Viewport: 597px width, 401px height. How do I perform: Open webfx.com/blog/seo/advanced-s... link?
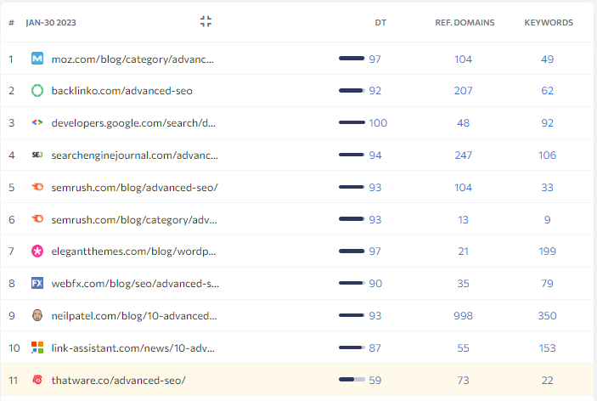135,284
